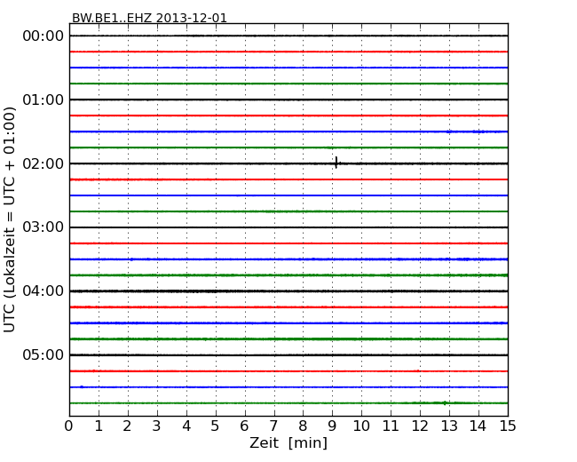The height and width of the screenshot is (462, 577).
Task: Click the 03:00 time label
Action: point(43,227)
